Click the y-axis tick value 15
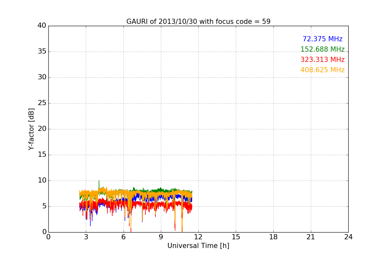This screenshot has height=258, width=387. (42, 155)
